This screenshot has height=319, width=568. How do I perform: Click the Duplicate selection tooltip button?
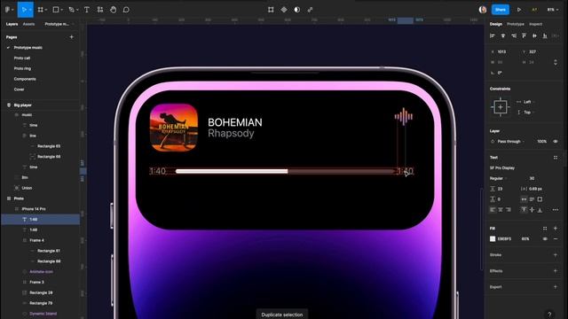point(282,315)
